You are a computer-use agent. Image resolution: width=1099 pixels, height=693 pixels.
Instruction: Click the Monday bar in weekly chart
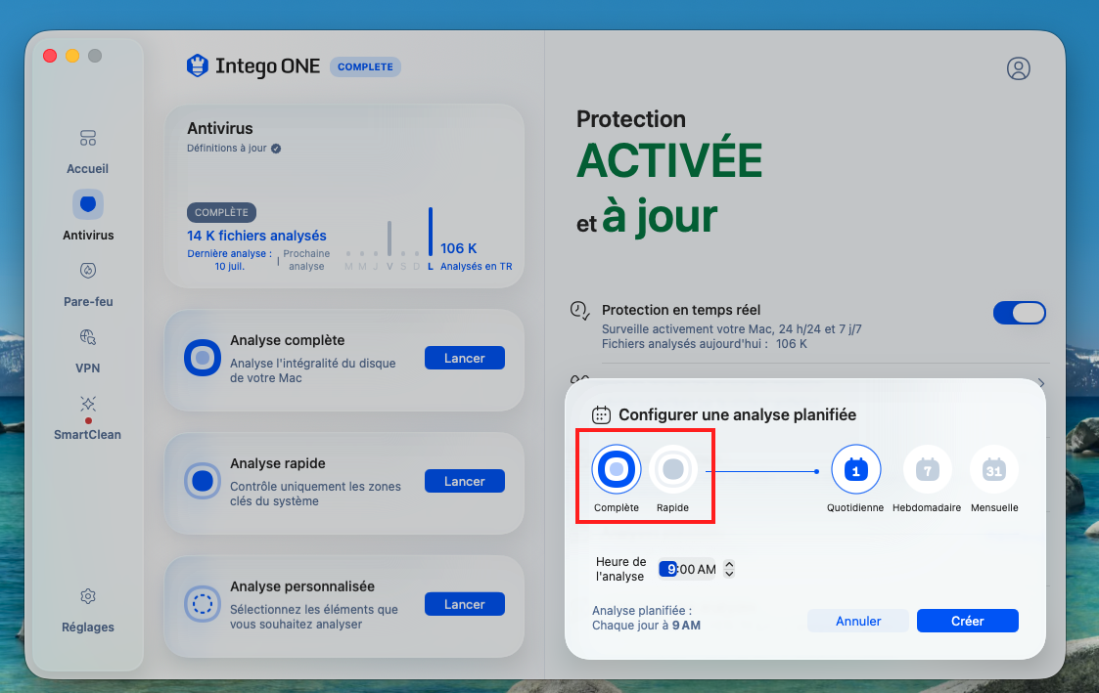tap(431, 233)
